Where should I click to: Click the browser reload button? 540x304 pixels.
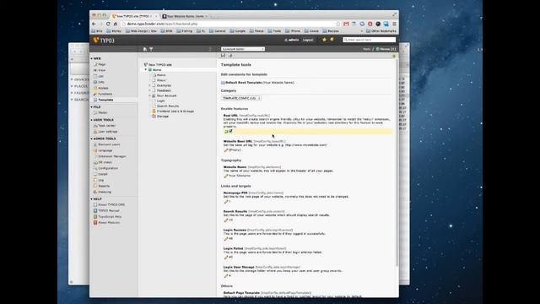(108, 24)
